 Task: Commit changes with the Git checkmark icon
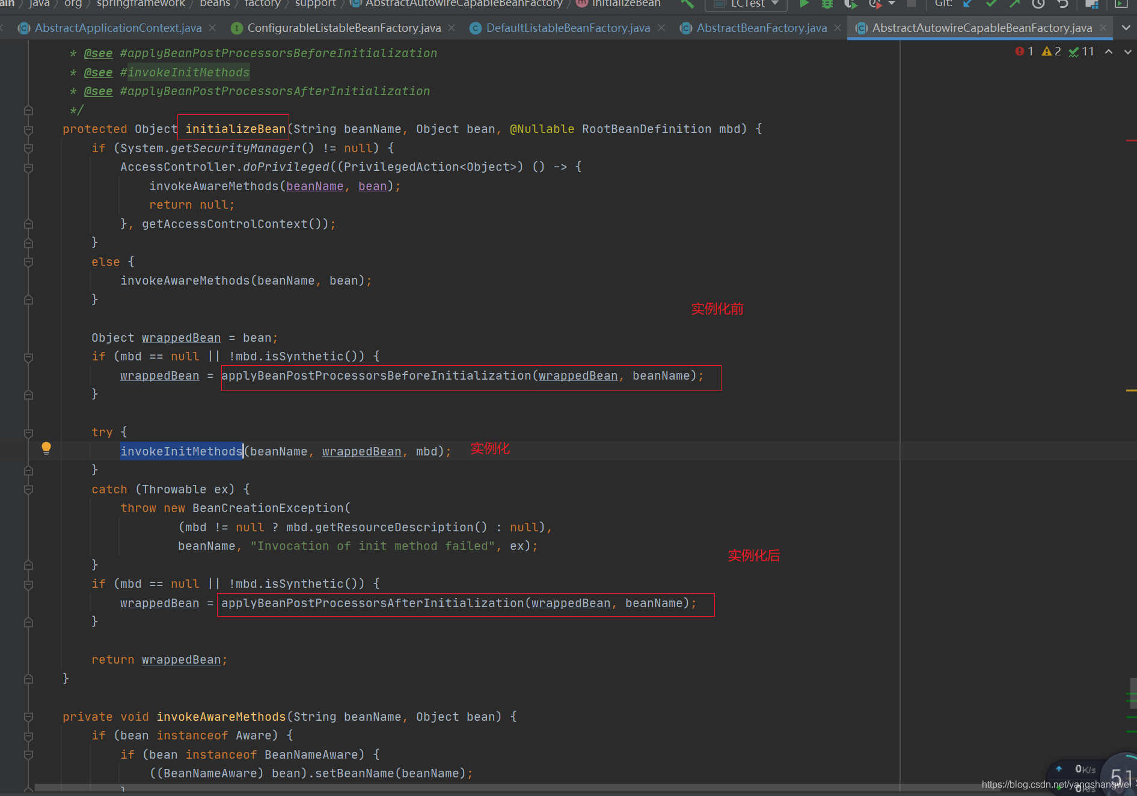click(991, 4)
